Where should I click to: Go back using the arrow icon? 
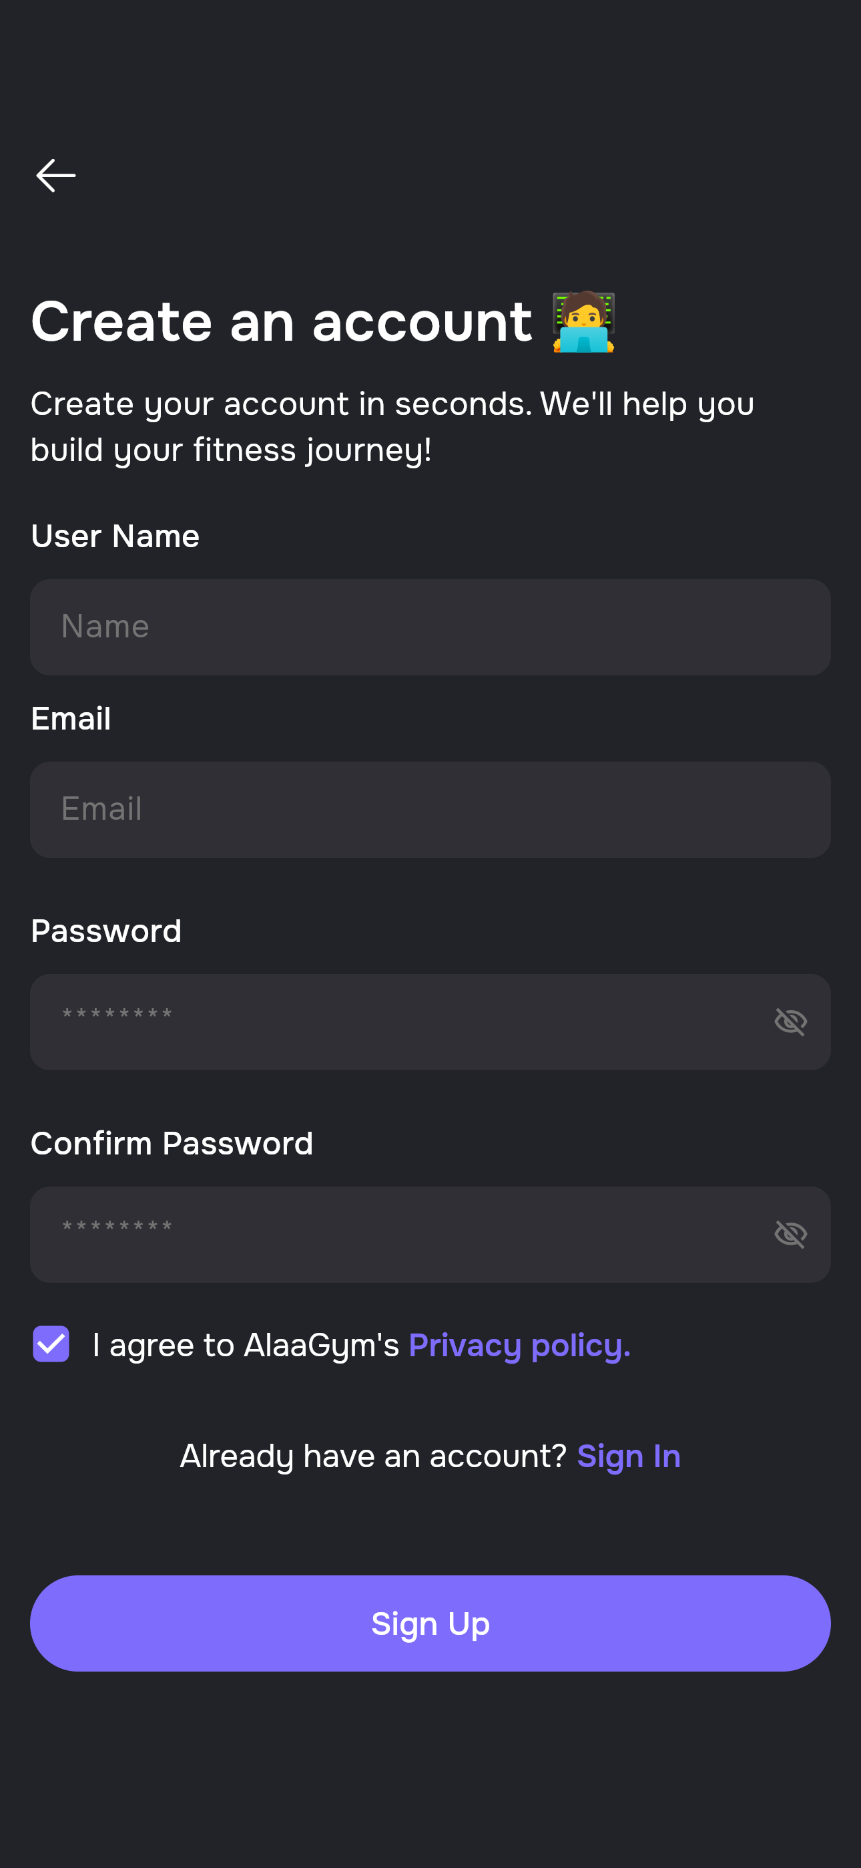[56, 176]
